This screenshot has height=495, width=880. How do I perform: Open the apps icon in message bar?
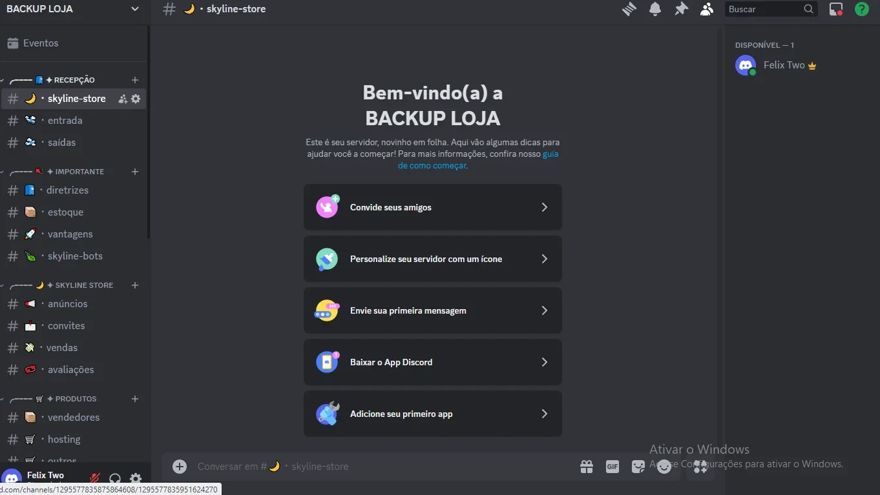[700, 467]
